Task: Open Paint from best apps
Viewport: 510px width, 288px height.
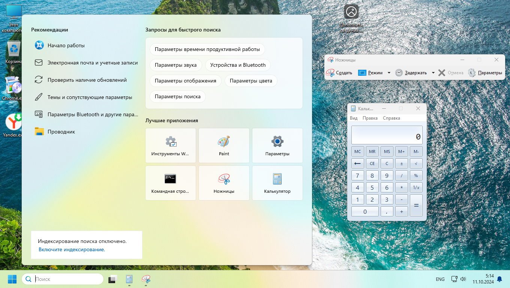Action: [x=224, y=145]
